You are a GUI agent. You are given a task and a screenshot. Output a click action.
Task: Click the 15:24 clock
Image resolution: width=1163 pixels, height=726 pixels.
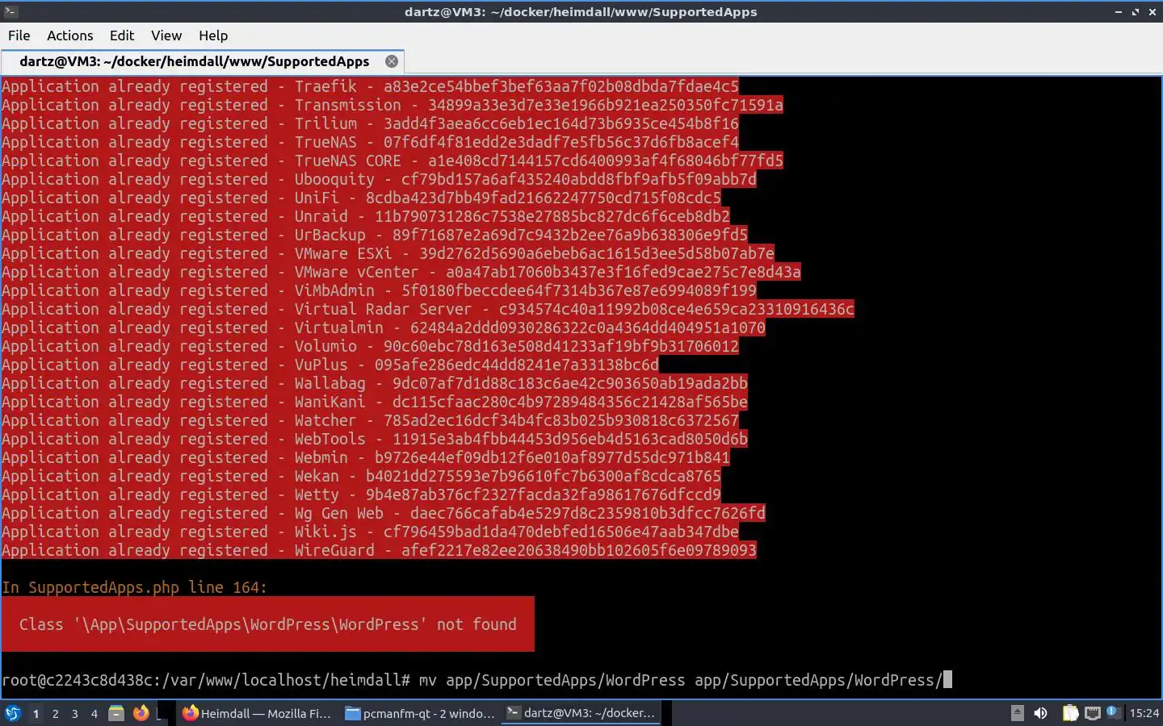point(1144,713)
